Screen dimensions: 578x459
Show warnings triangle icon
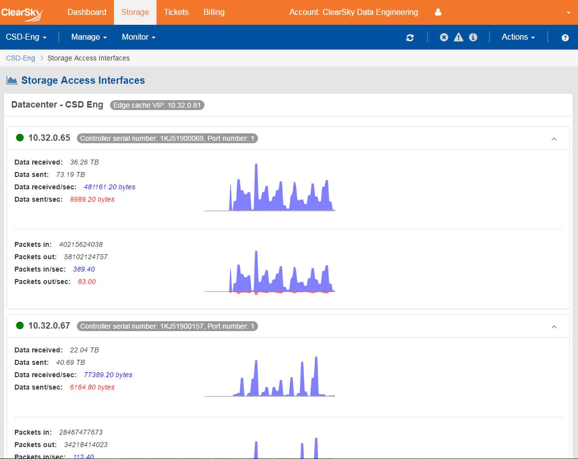(x=458, y=37)
